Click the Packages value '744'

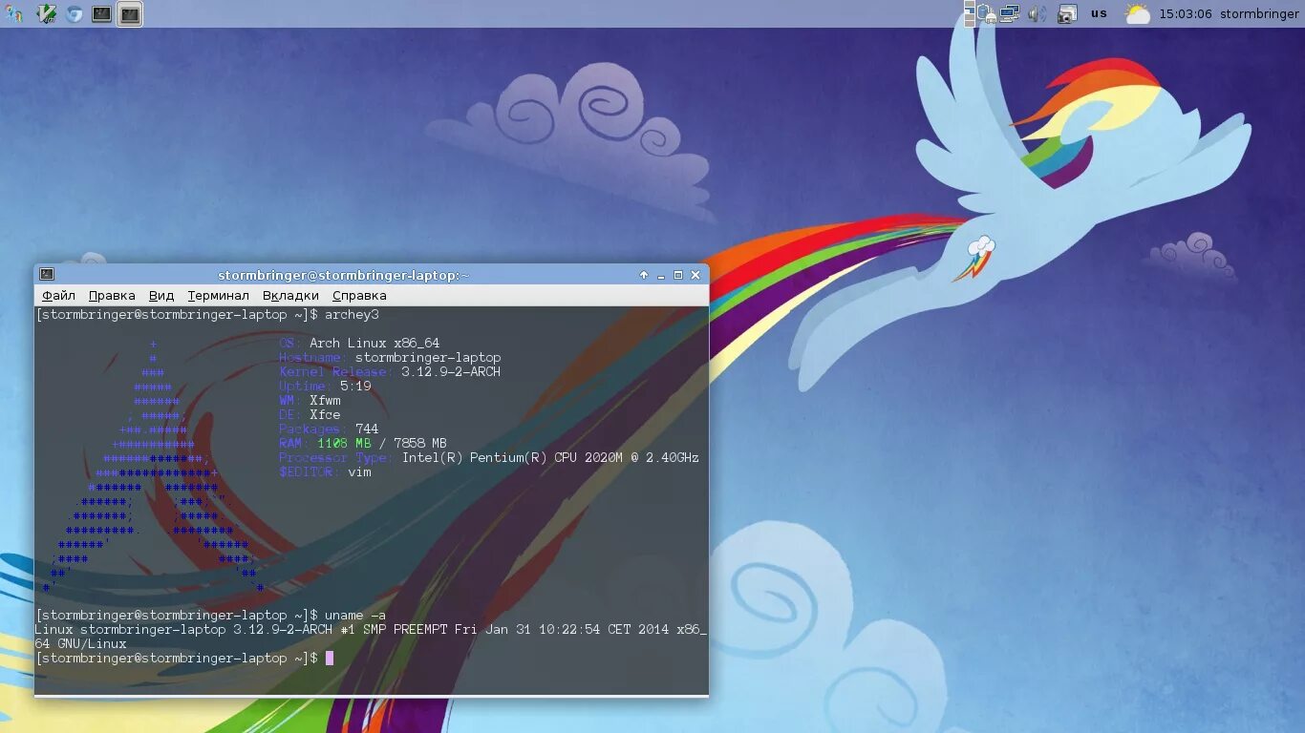point(367,429)
